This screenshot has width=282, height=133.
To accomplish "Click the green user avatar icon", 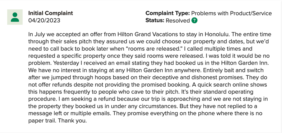I will point(15,17).
